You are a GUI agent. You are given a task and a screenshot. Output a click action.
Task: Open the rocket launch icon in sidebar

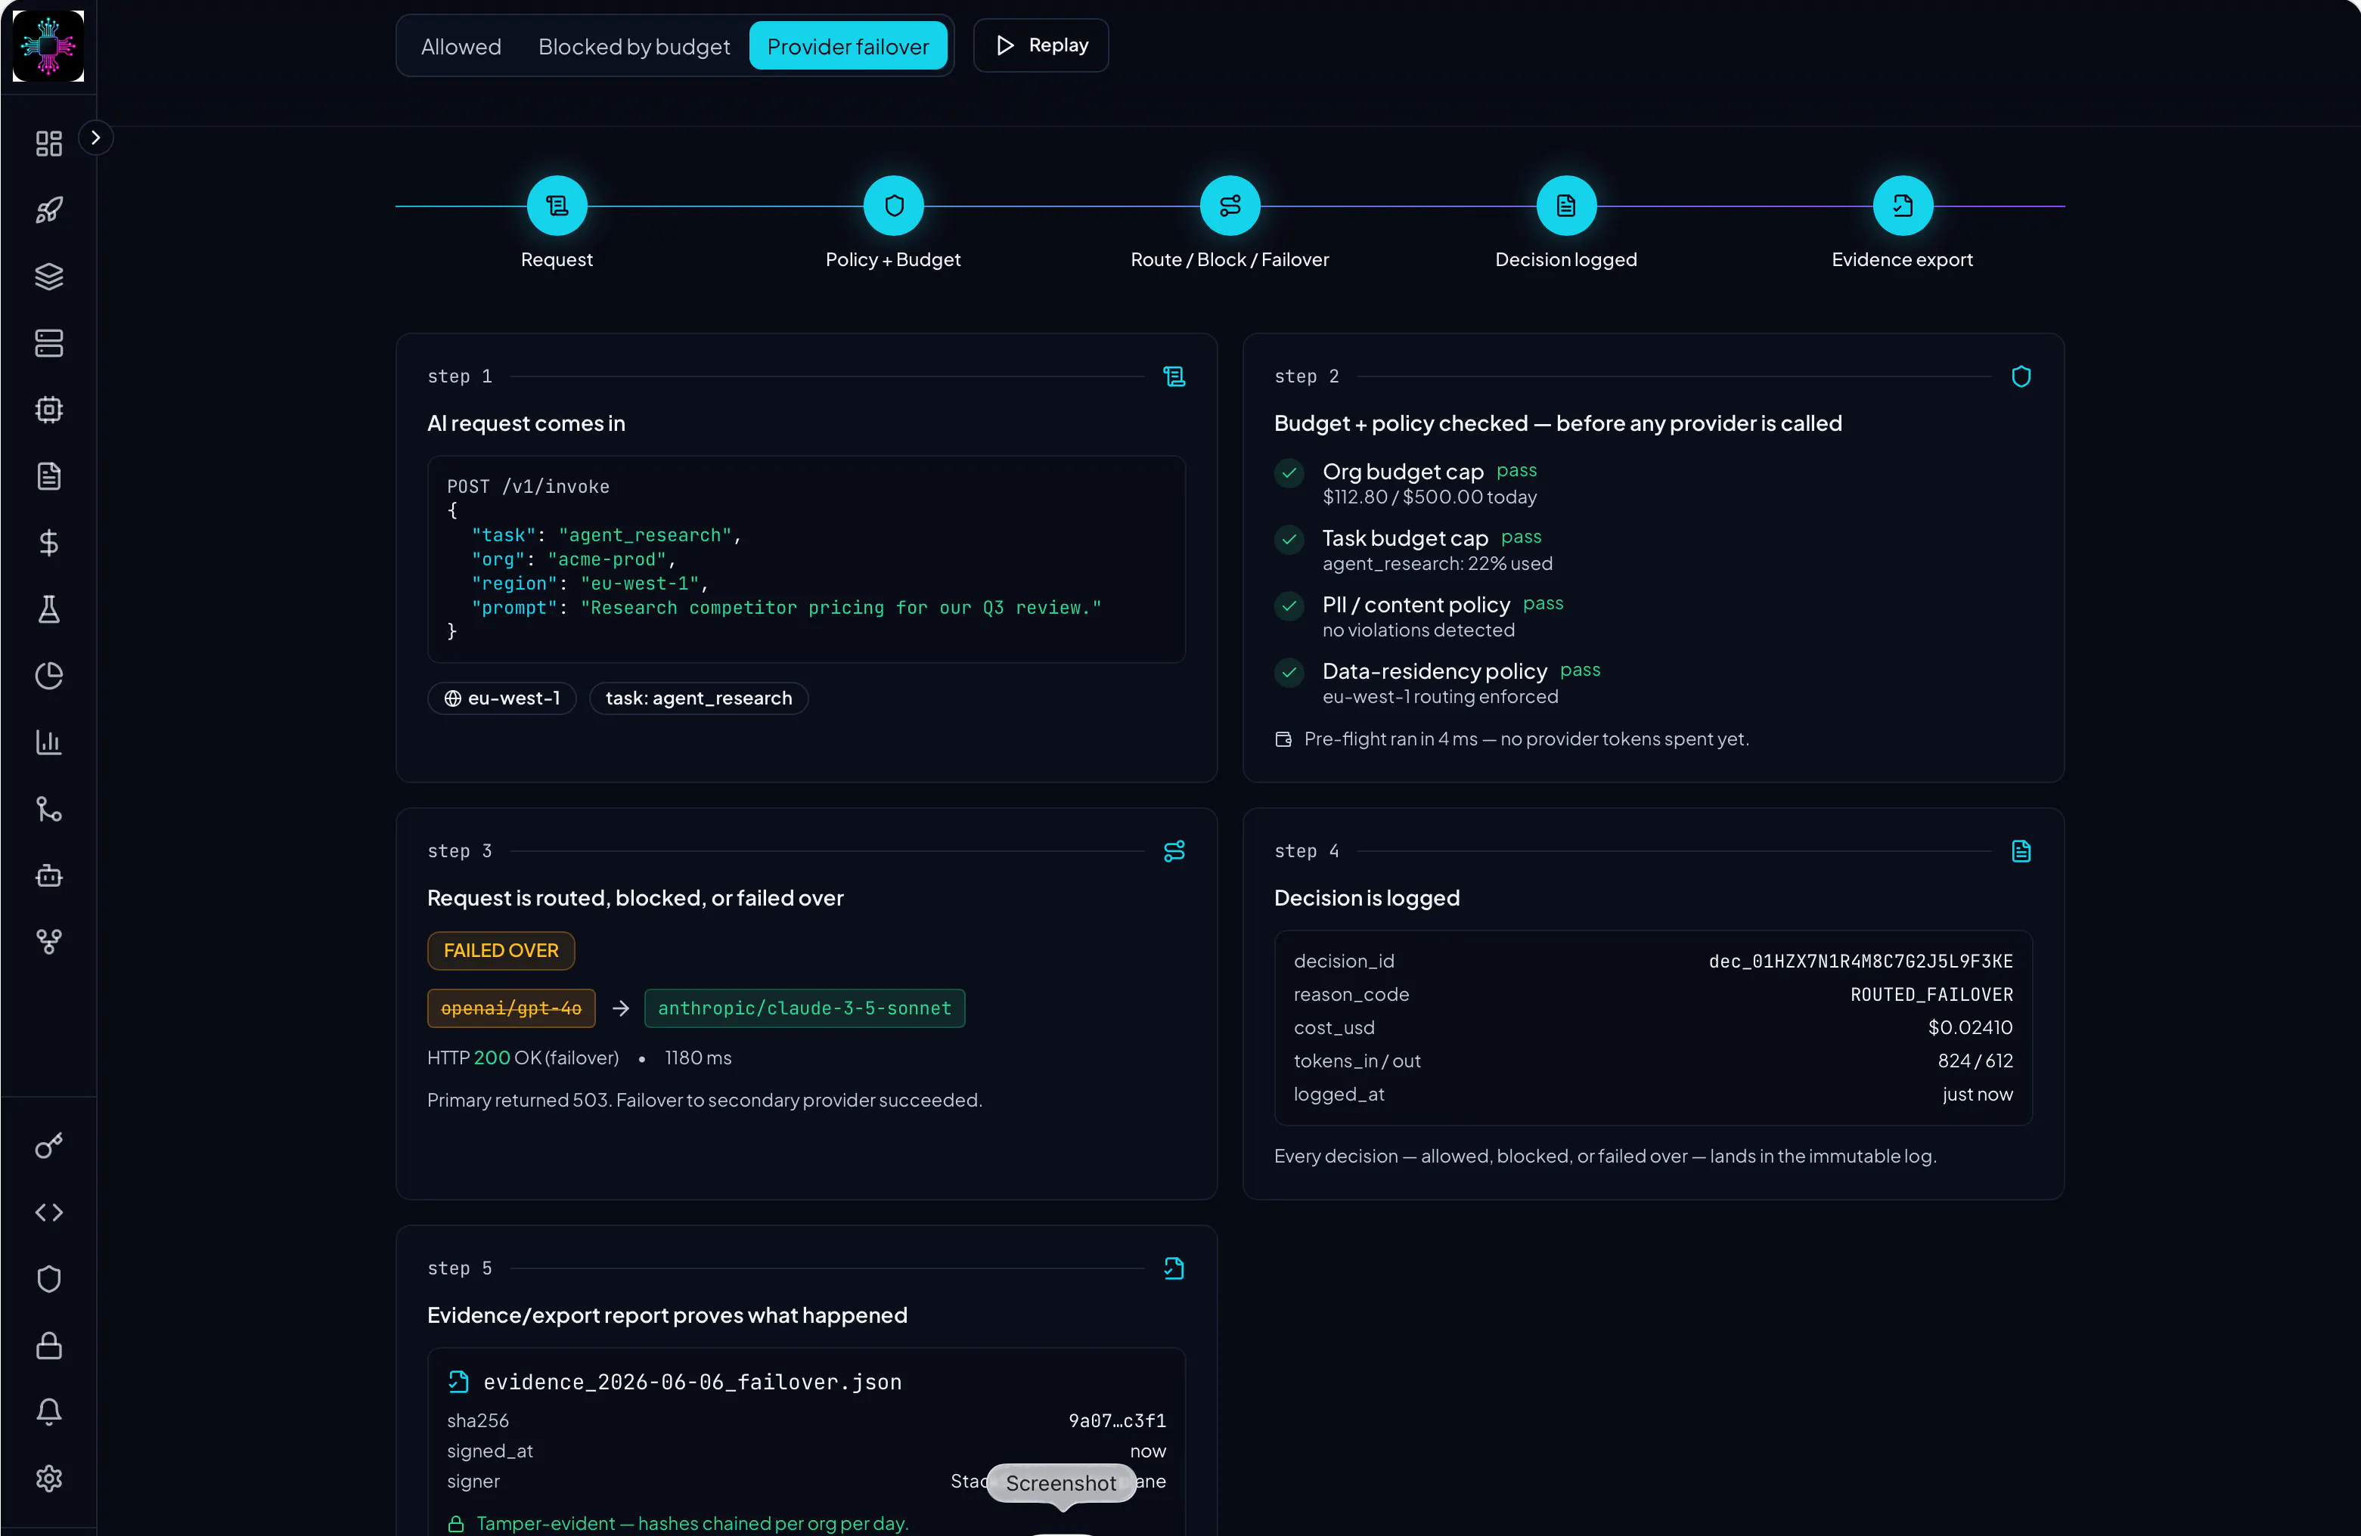[48, 210]
